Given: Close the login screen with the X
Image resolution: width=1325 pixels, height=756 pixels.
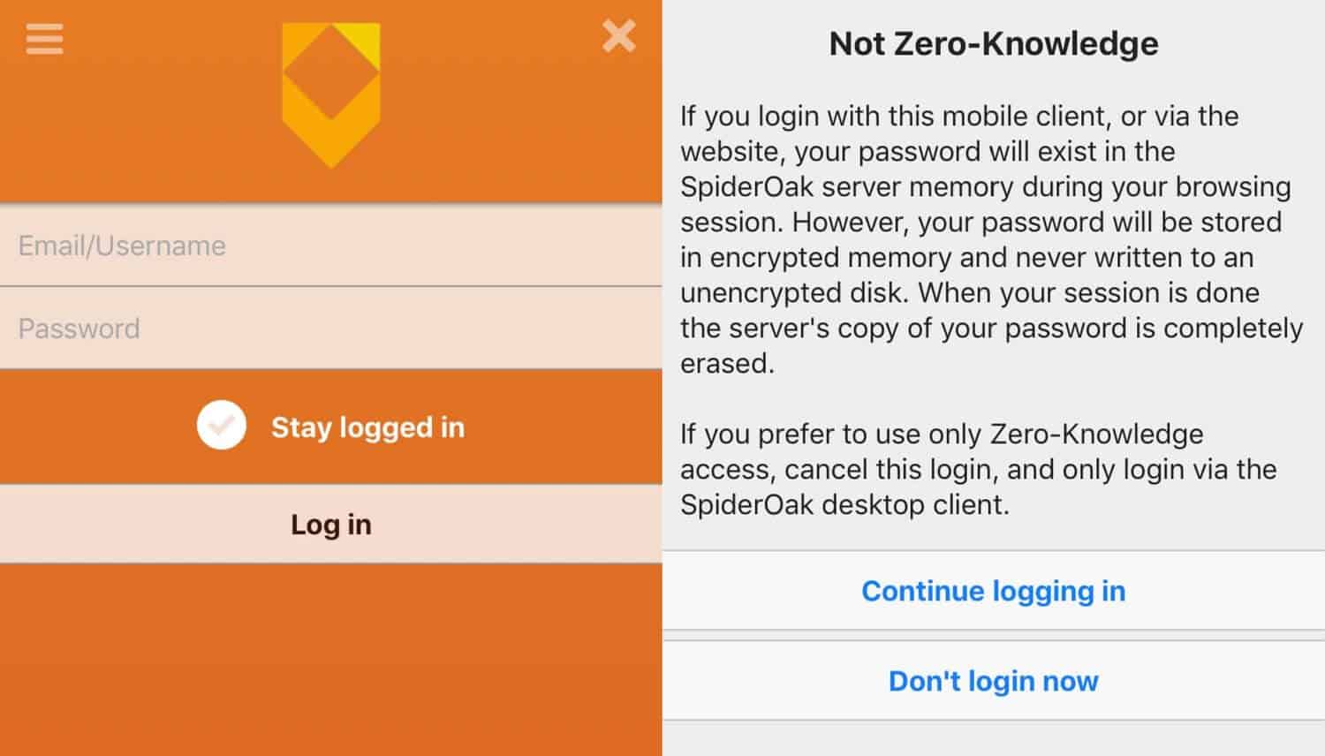Looking at the screenshot, I should (x=618, y=36).
